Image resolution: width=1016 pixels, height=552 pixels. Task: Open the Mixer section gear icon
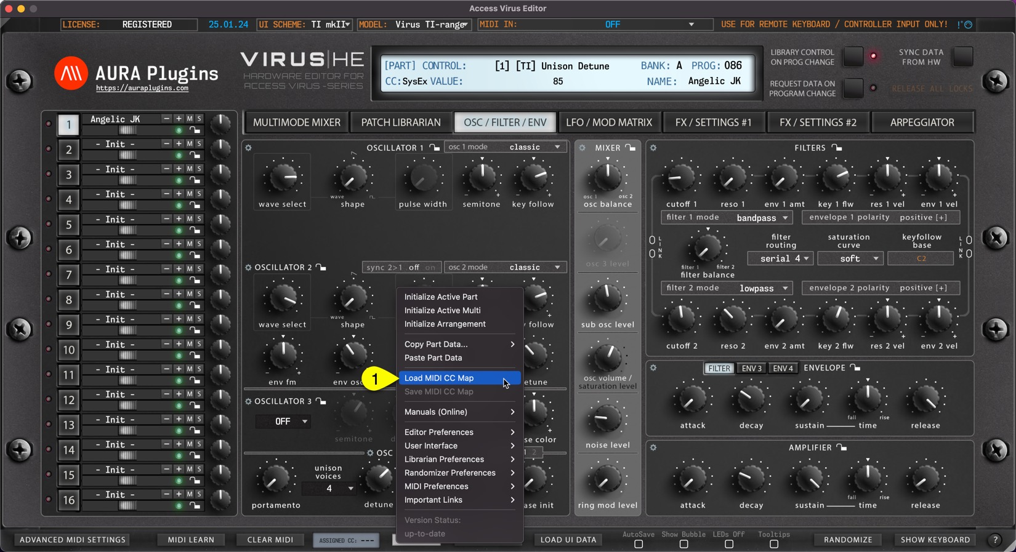[582, 148]
